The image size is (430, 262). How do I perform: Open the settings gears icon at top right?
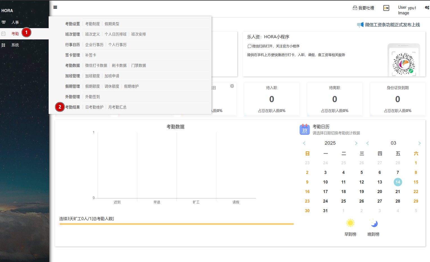[x=427, y=8]
